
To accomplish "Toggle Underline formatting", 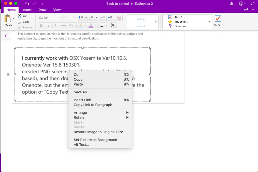I will click(56, 25).
